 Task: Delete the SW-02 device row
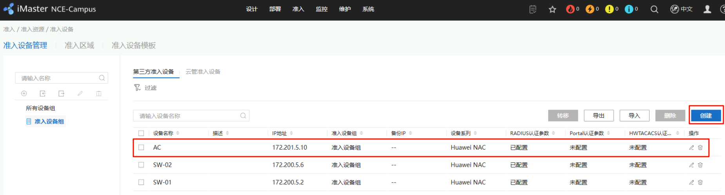(x=700, y=165)
